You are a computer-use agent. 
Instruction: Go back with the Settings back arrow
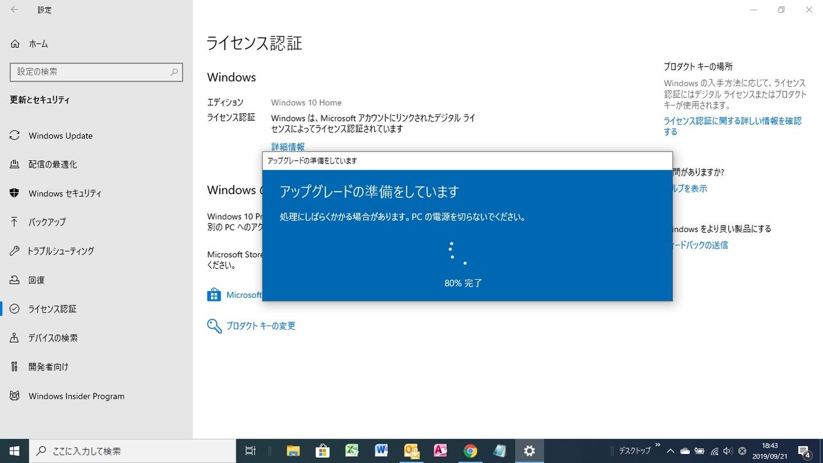click(14, 10)
